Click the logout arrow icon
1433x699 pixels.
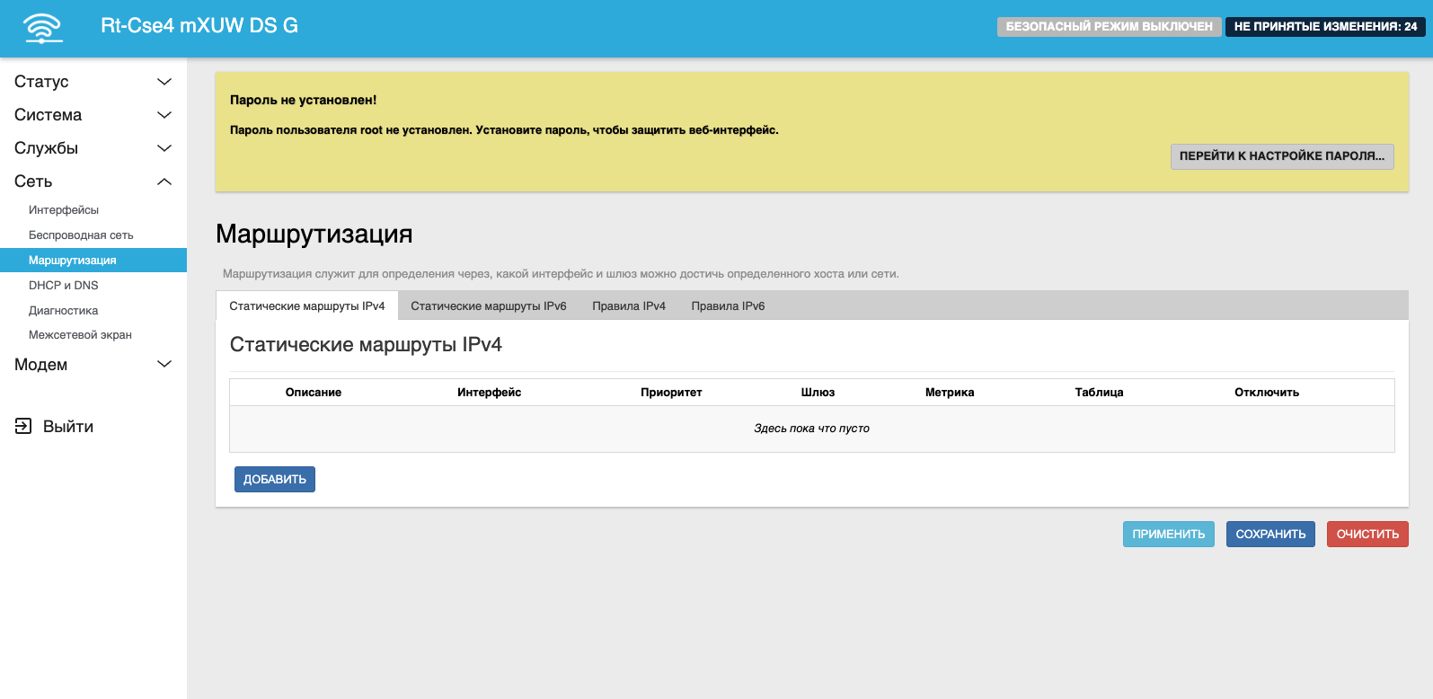click(x=23, y=427)
